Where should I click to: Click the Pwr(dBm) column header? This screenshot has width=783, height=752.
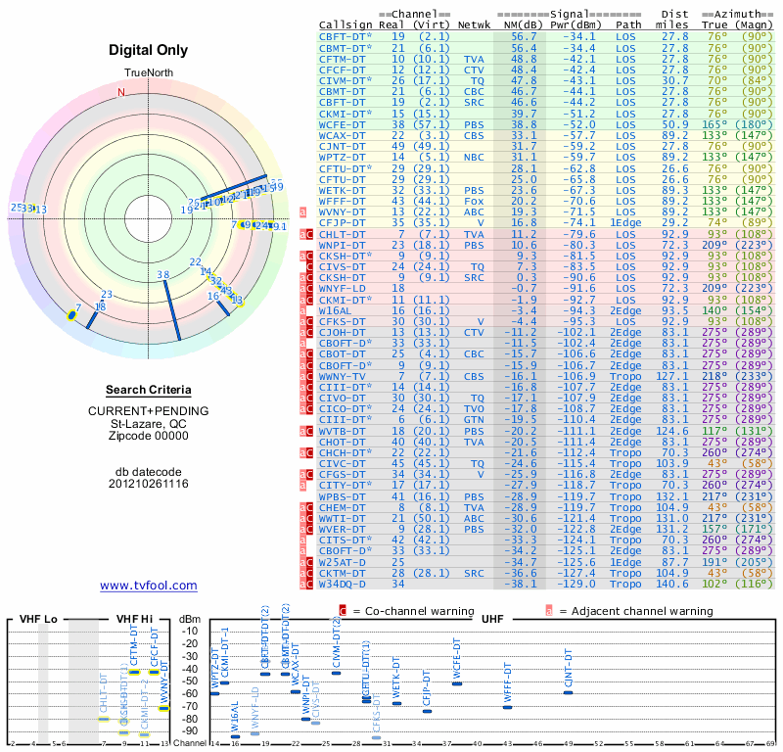click(576, 24)
